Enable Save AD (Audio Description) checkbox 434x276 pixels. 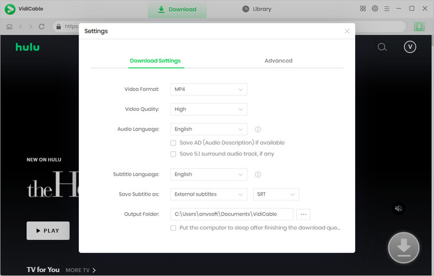pyautogui.click(x=173, y=143)
